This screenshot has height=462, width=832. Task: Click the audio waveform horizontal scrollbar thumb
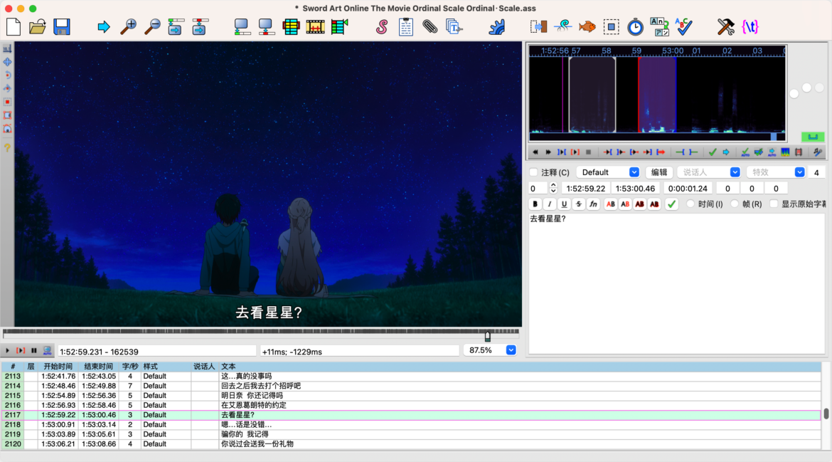[774, 137]
